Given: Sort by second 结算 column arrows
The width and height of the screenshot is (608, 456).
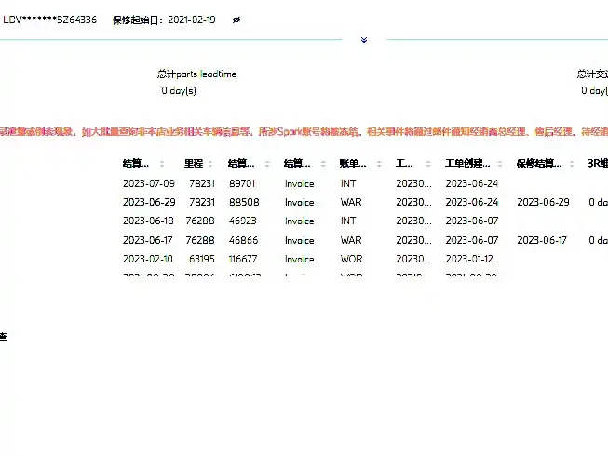Looking at the screenshot, I should 267,164.
